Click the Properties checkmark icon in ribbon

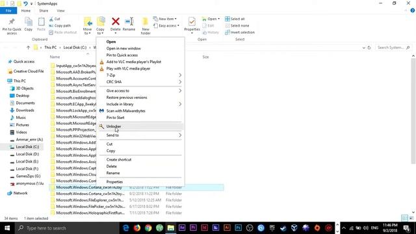click(192, 21)
